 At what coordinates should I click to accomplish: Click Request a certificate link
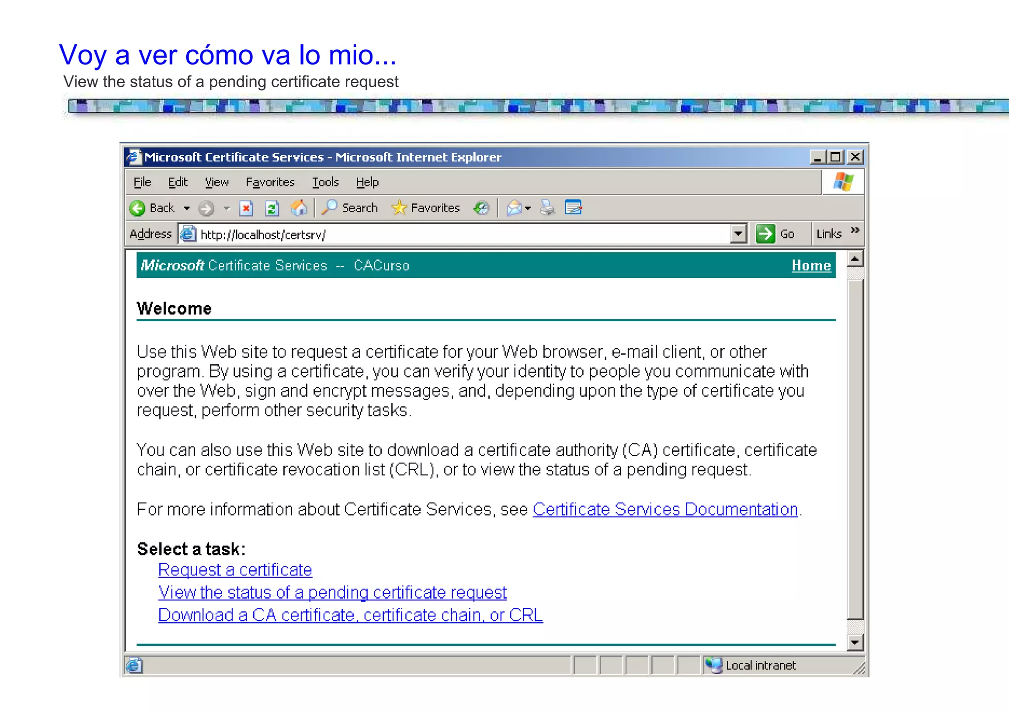click(x=235, y=570)
